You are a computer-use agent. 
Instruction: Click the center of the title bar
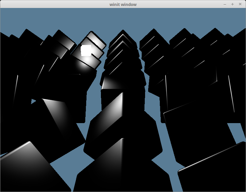tap(123, 4)
